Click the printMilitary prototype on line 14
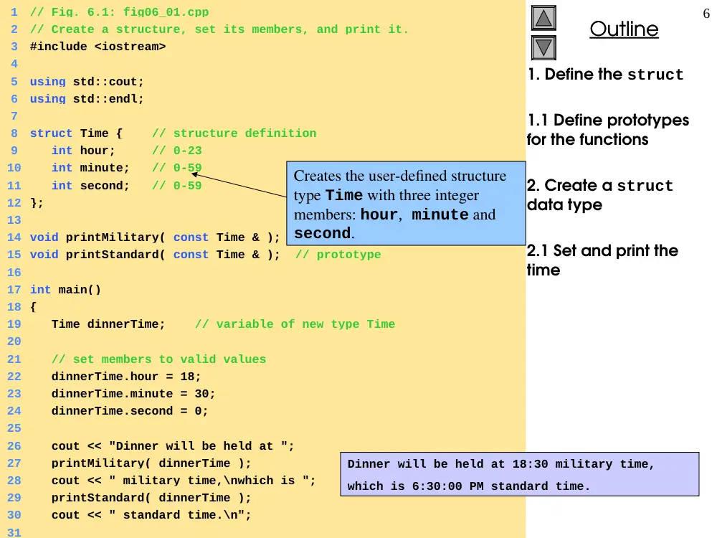 click(155, 237)
